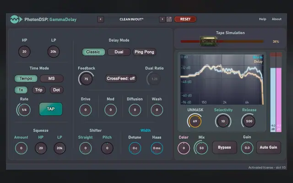Enable Dot dotted timing
293x183 pixels.
click(x=56, y=90)
